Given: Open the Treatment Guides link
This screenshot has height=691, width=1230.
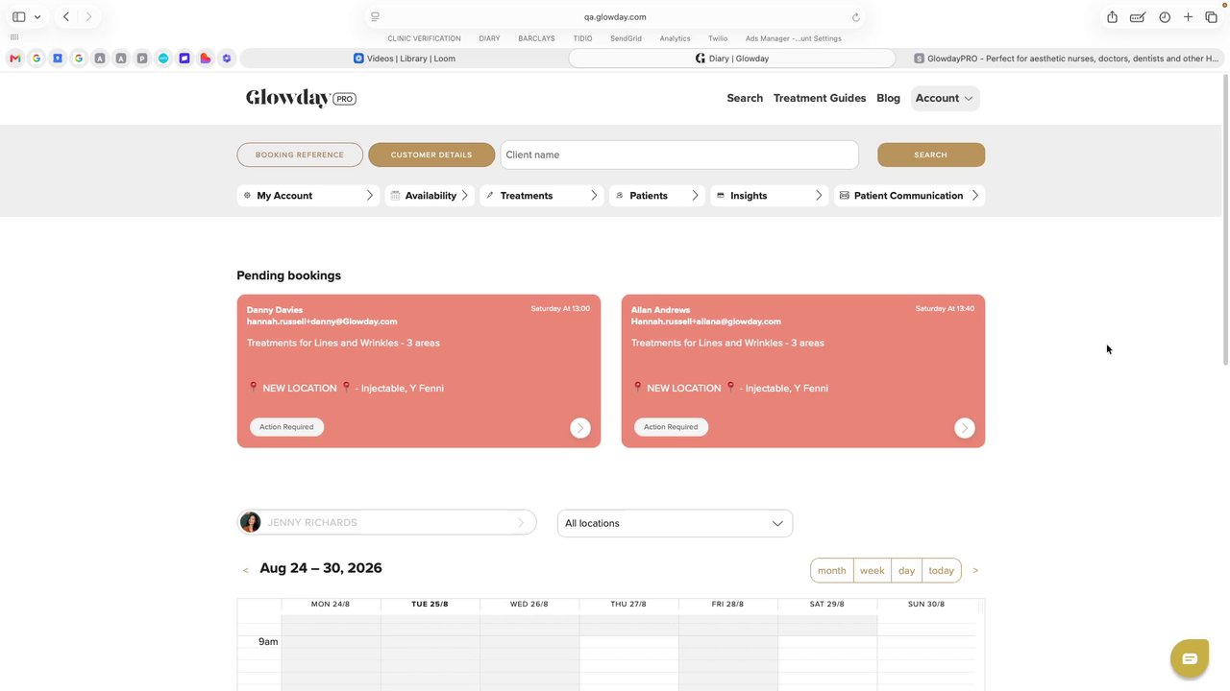Looking at the screenshot, I should pyautogui.click(x=820, y=98).
